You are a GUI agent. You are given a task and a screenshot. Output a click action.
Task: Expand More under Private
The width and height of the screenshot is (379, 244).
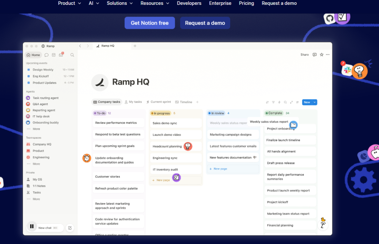click(x=36, y=199)
